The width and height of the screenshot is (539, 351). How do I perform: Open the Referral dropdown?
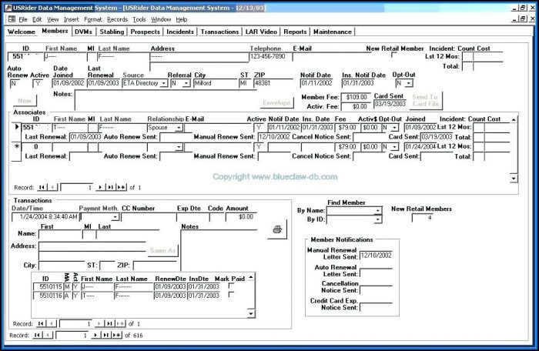(x=186, y=83)
